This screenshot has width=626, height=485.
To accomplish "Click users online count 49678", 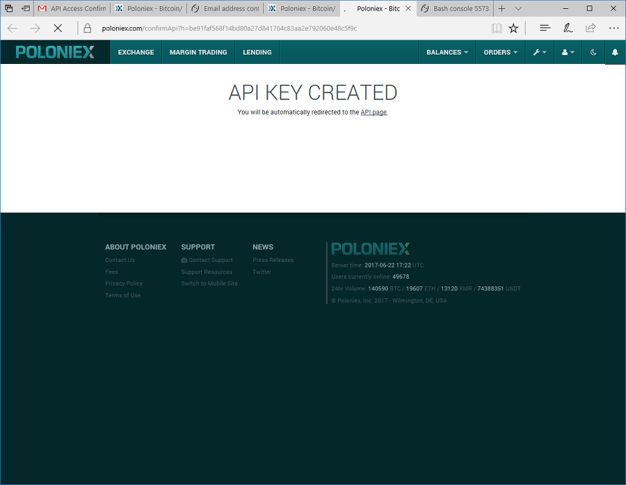I will click(401, 277).
